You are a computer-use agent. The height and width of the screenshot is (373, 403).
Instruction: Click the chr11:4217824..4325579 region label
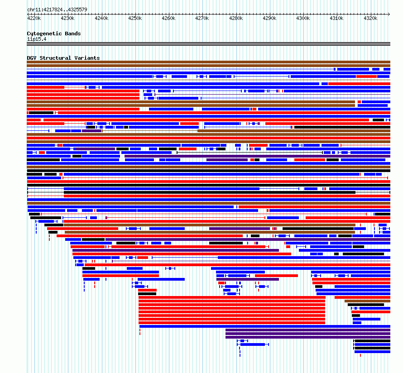tap(58, 10)
